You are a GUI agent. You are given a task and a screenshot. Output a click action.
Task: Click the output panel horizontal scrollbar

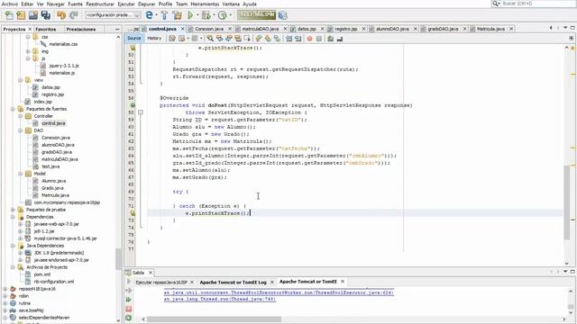[x=215, y=319]
